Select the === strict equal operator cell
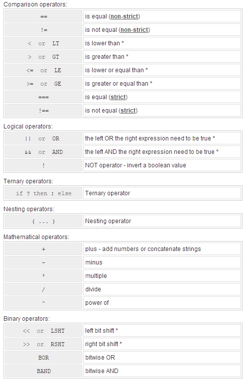Viewport: 247px width, 385px height. coord(43,97)
